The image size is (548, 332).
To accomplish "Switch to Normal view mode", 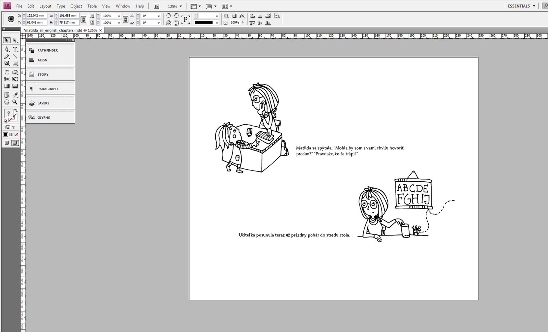I will point(7,143).
